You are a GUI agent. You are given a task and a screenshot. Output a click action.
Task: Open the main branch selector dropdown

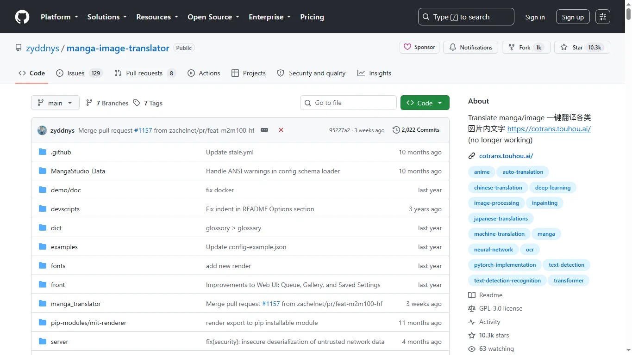tap(55, 103)
